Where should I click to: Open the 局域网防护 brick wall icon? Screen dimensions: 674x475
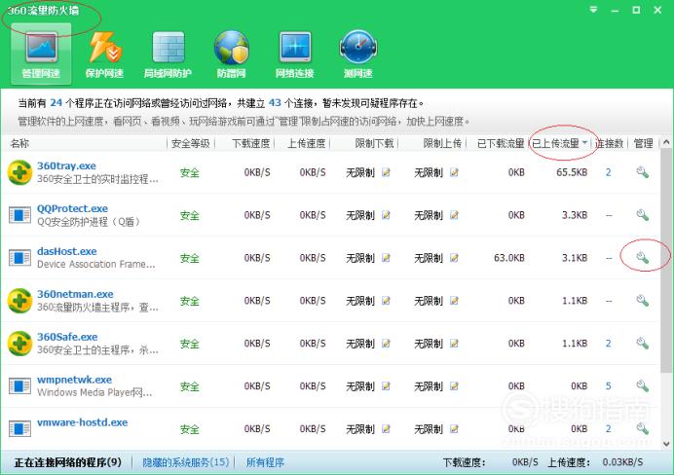pos(168,48)
